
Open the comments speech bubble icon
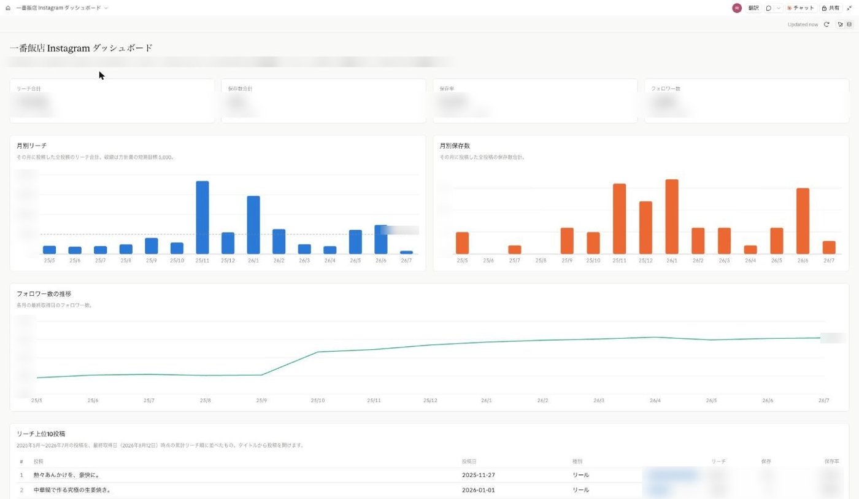point(769,8)
